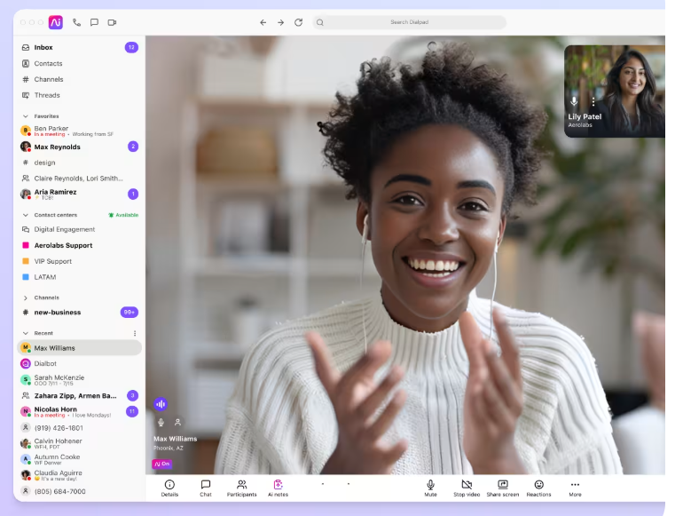Select VIP Support contact center

tap(80, 261)
